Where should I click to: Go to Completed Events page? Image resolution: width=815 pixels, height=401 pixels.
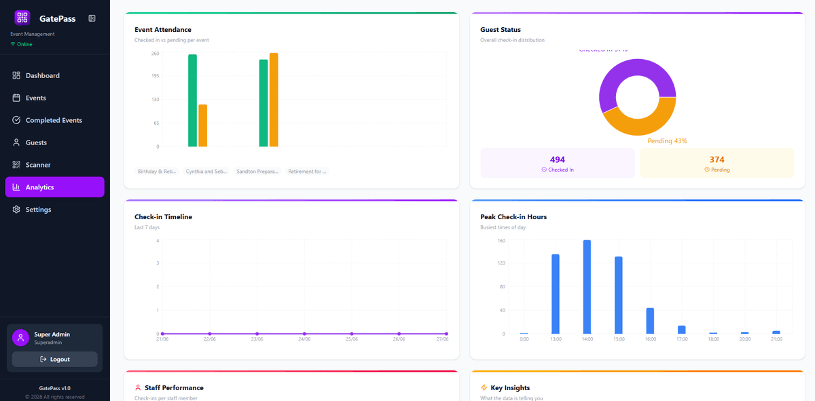point(54,120)
